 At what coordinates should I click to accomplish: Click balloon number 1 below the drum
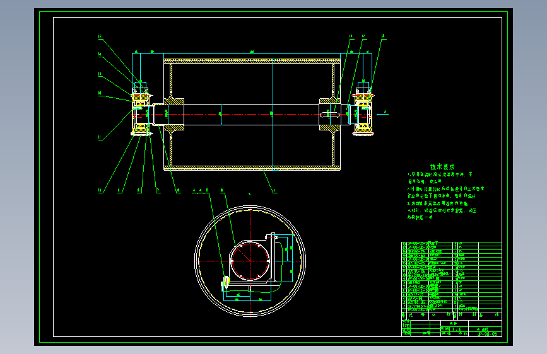pos(275,191)
